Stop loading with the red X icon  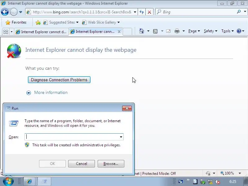click(x=149, y=12)
